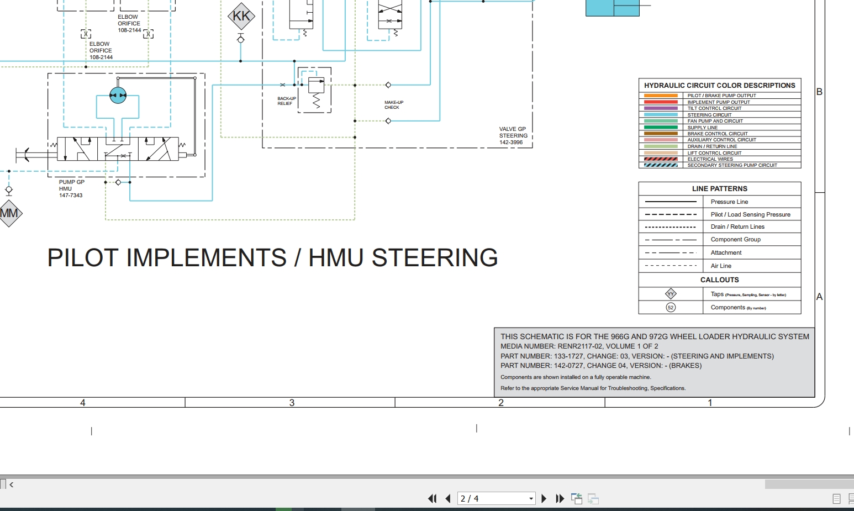Click 'IMPLEMENT PUMP OUTPUT' legend row

(x=719, y=102)
